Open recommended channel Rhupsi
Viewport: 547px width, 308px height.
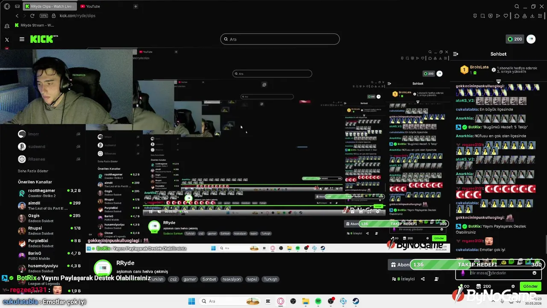49,231
